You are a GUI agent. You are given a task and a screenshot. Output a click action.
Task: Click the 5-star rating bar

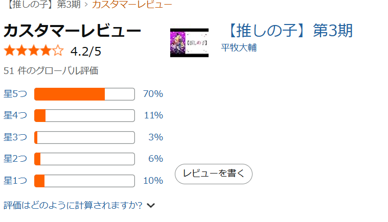coord(84,94)
